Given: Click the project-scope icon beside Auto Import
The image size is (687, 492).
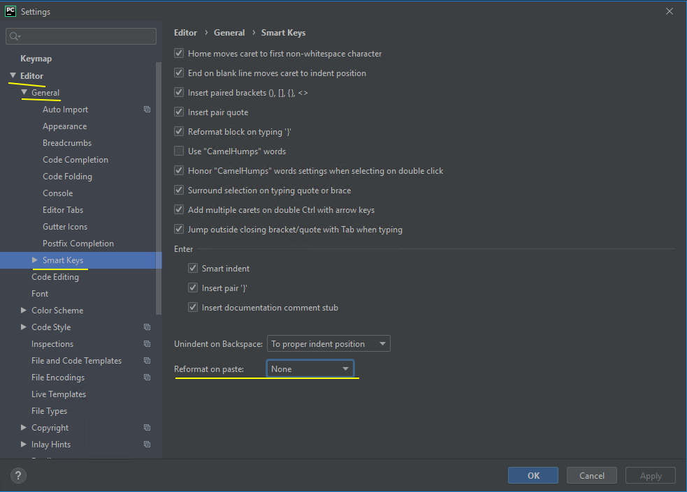Looking at the screenshot, I should (x=147, y=110).
